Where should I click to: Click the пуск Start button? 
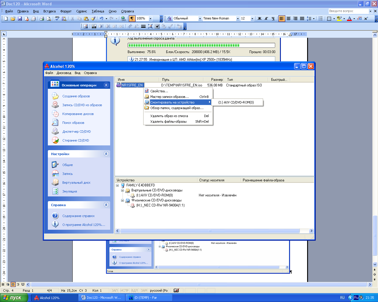(x=14, y=298)
